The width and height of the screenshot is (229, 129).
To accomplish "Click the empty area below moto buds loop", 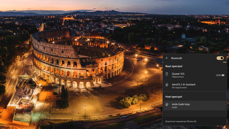I will coord(194,113).
